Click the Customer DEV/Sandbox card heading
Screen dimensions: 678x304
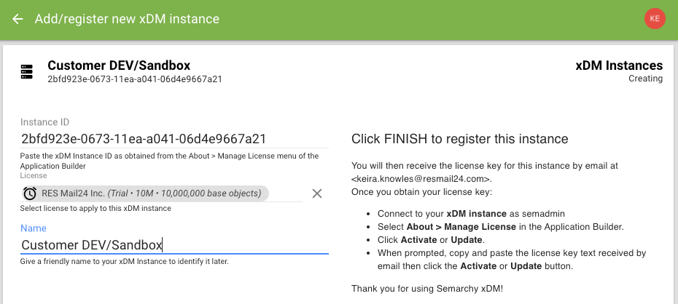(119, 65)
